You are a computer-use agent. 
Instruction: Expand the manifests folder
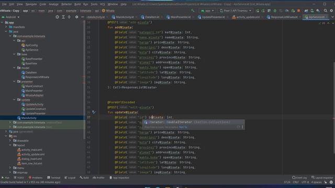pyautogui.click(x=6, y=27)
